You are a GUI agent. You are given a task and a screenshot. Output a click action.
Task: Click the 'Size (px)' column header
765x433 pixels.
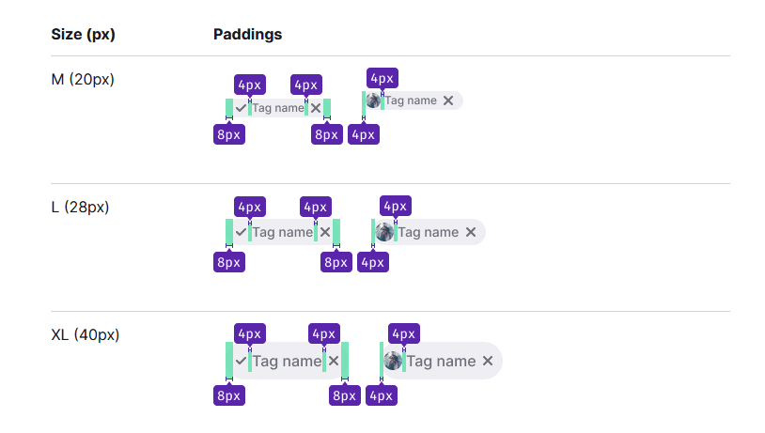point(84,35)
